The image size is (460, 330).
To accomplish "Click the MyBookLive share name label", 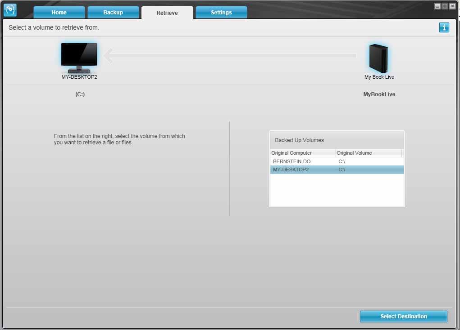I will pos(379,94).
